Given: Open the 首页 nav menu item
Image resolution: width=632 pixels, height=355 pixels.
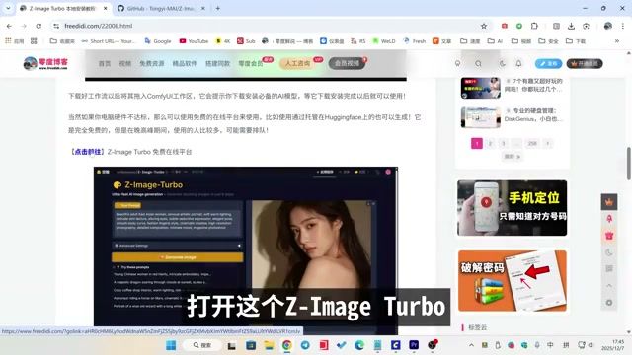Looking at the screenshot, I should click(x=105, y=63).
